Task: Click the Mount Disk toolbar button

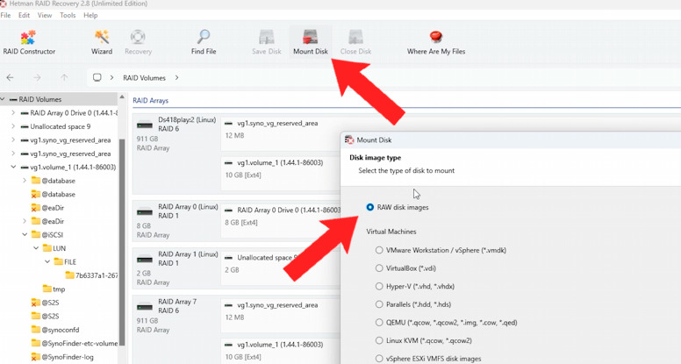Action: [310, 42]
